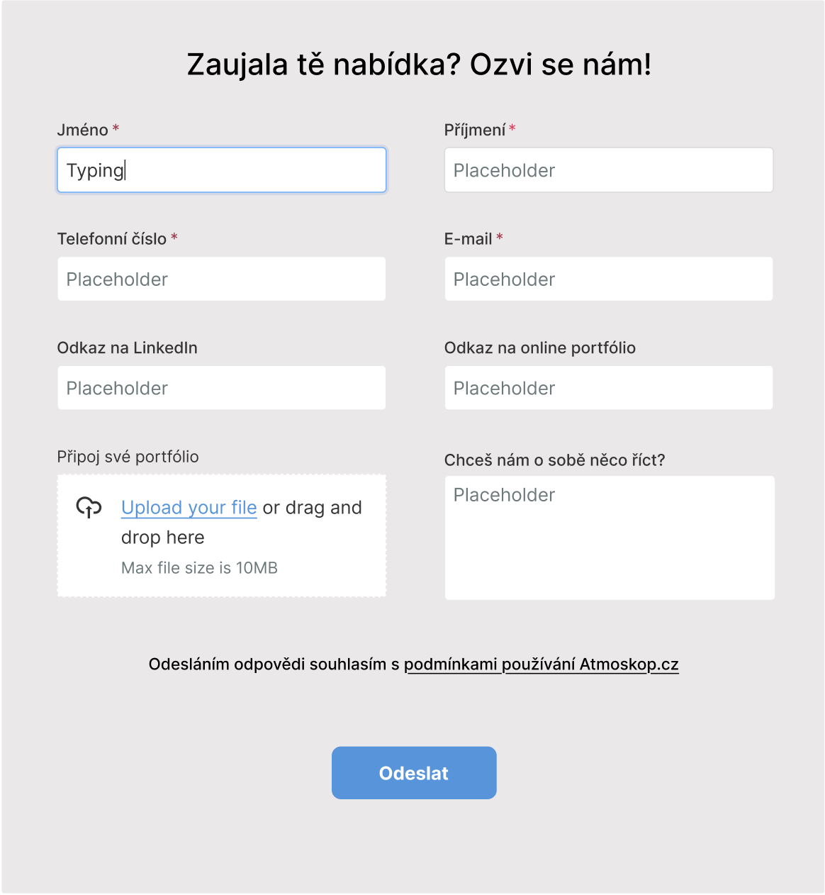The height and width of the screenshot is (895, 825).
Task: Click the "Jméno" field label
Action: tap(83, 130)
